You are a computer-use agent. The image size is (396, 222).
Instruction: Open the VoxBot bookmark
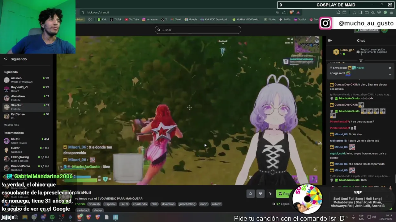pos(300,19)
